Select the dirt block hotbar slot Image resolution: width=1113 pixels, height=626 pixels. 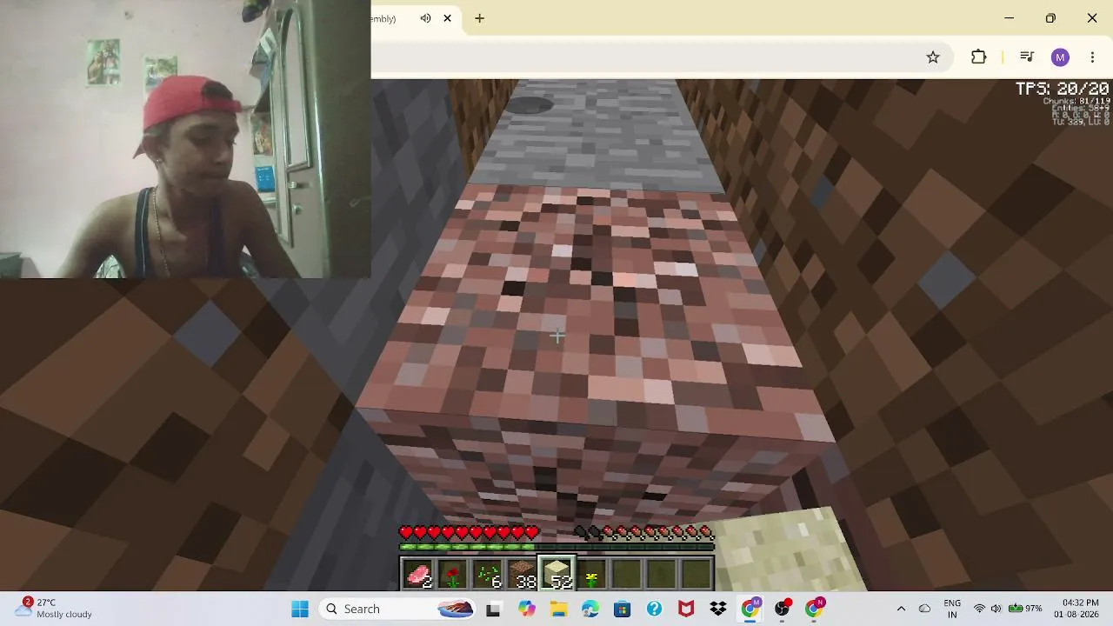click(523, 575)
